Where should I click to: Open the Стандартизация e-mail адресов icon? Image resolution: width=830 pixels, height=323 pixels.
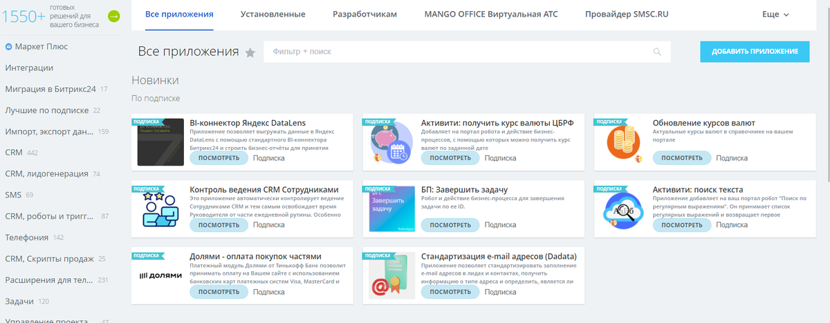[392, 276]
